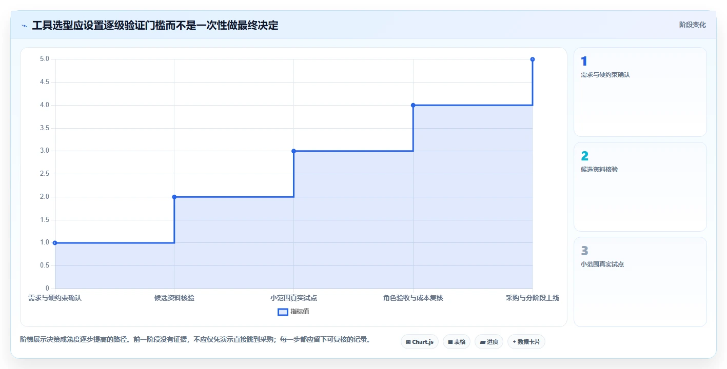
Task: Click the lightning icon beside the title
Action: click(x=24, y=25)
